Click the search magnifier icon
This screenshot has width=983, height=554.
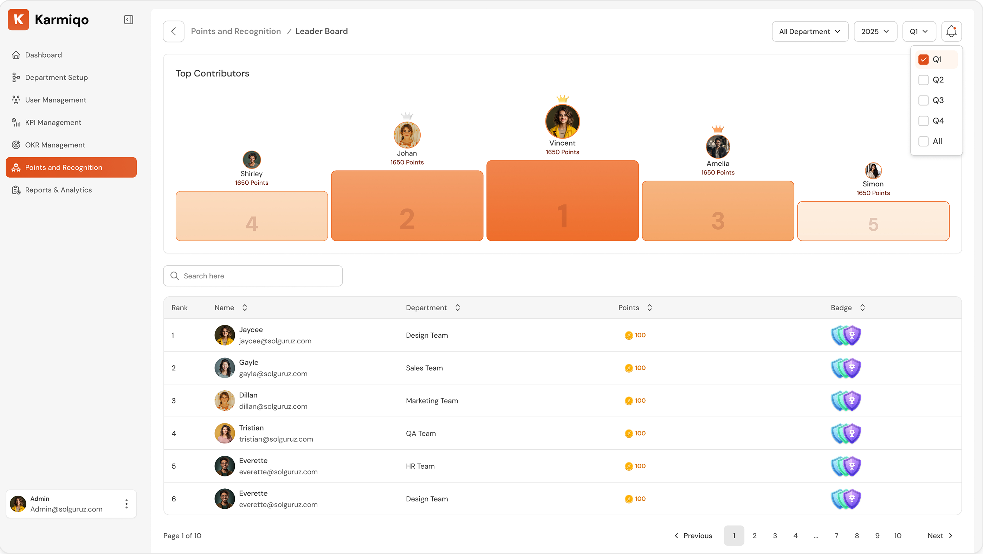click(174, 276)
